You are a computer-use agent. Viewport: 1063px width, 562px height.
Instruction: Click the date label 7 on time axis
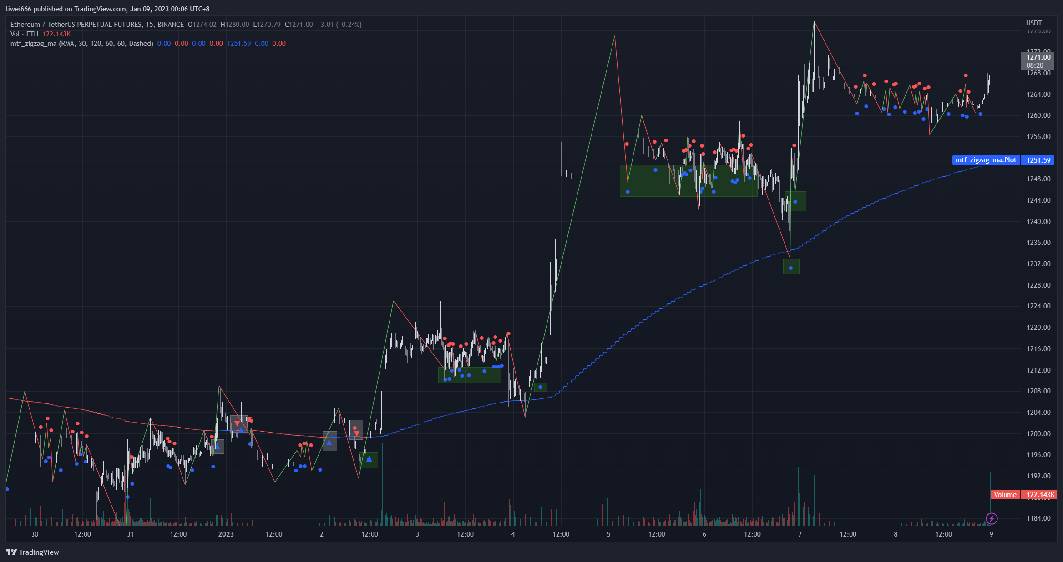[800, 534]
